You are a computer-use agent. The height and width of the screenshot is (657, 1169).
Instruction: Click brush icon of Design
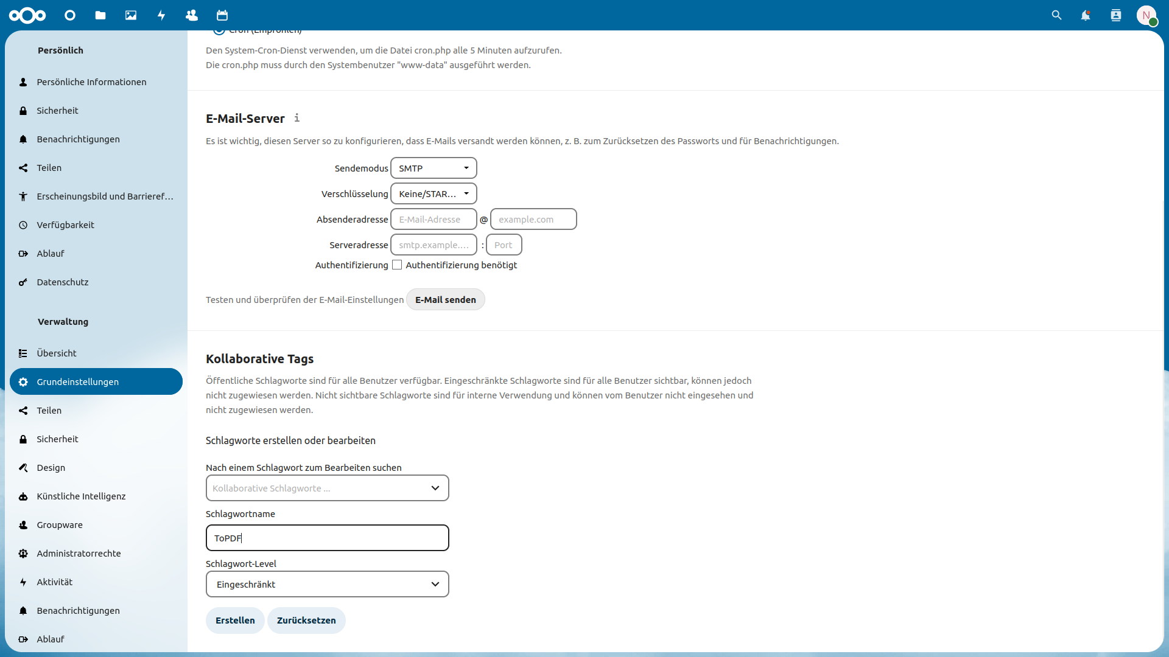(23, 468)
